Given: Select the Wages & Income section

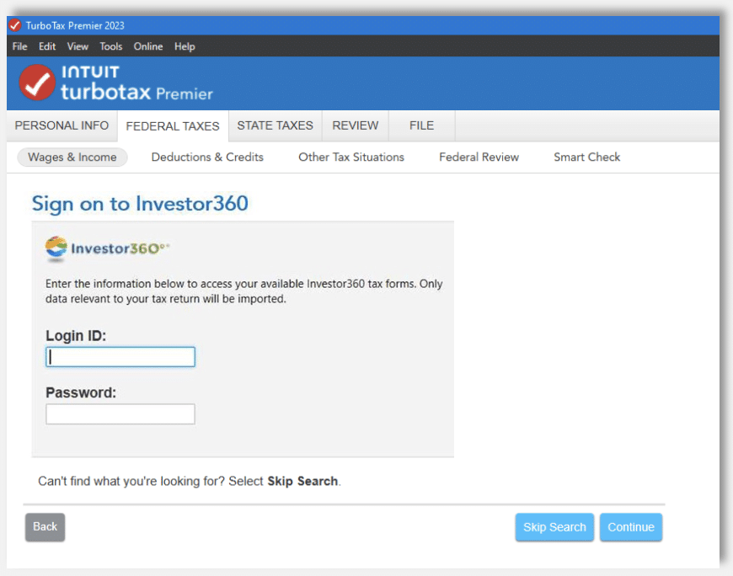Looking at the screenshot, I should coord(72,157).
